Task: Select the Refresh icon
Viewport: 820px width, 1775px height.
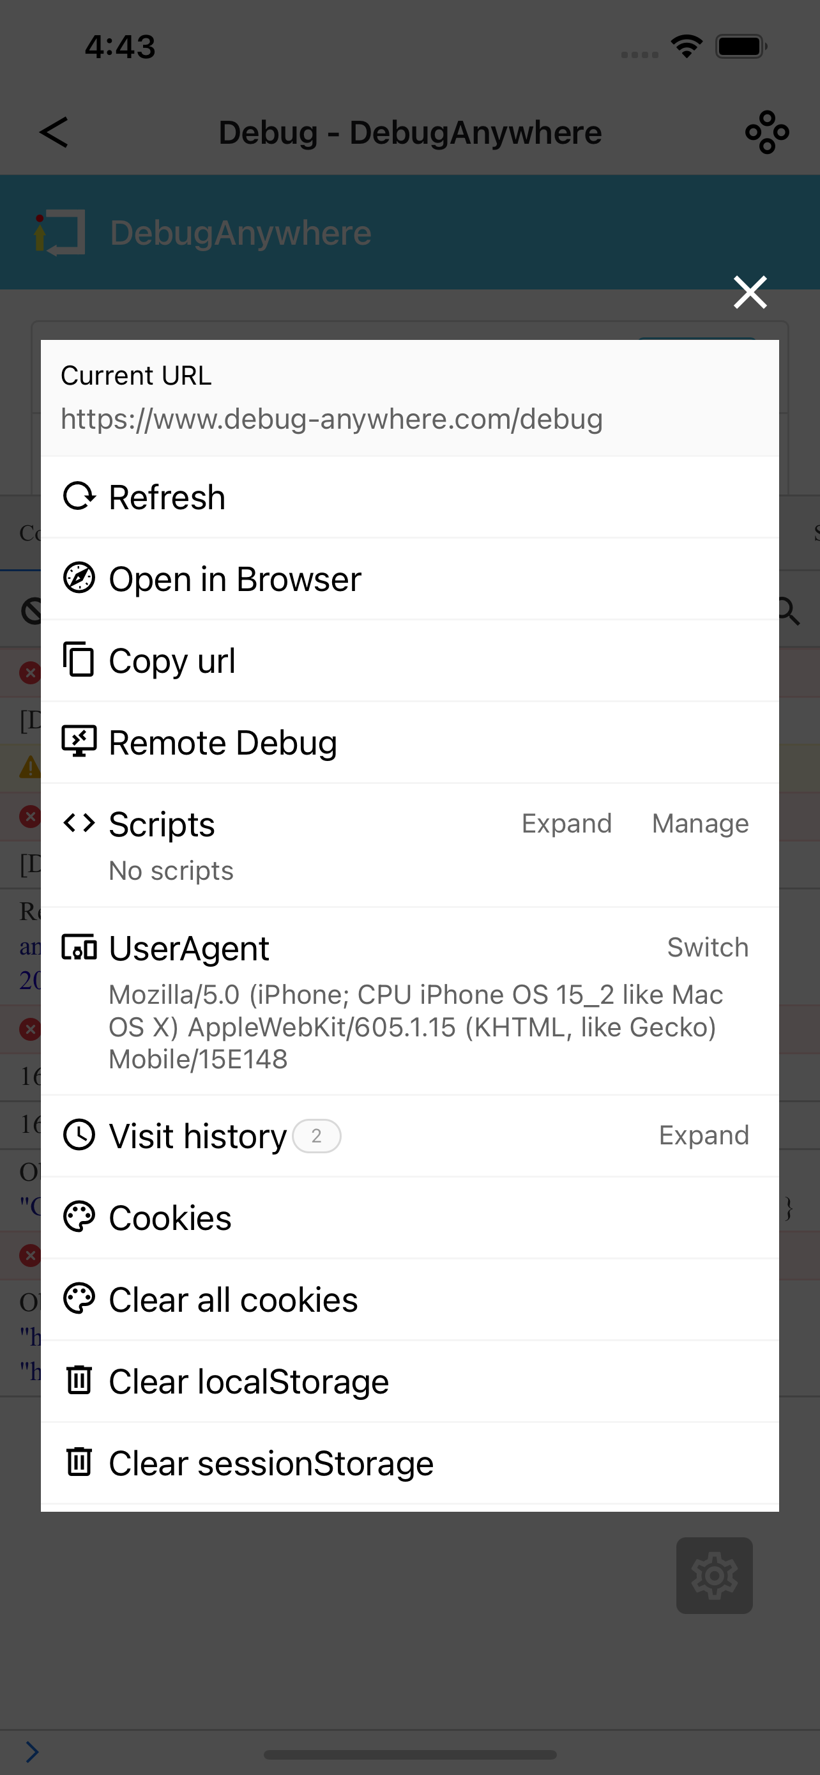Action: 79,495
